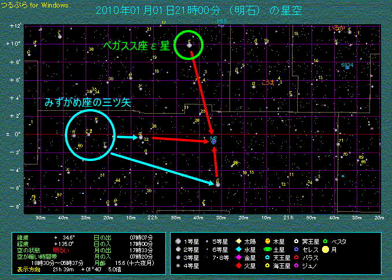Click the Venus (金星) magenta diamond icon

238,257
